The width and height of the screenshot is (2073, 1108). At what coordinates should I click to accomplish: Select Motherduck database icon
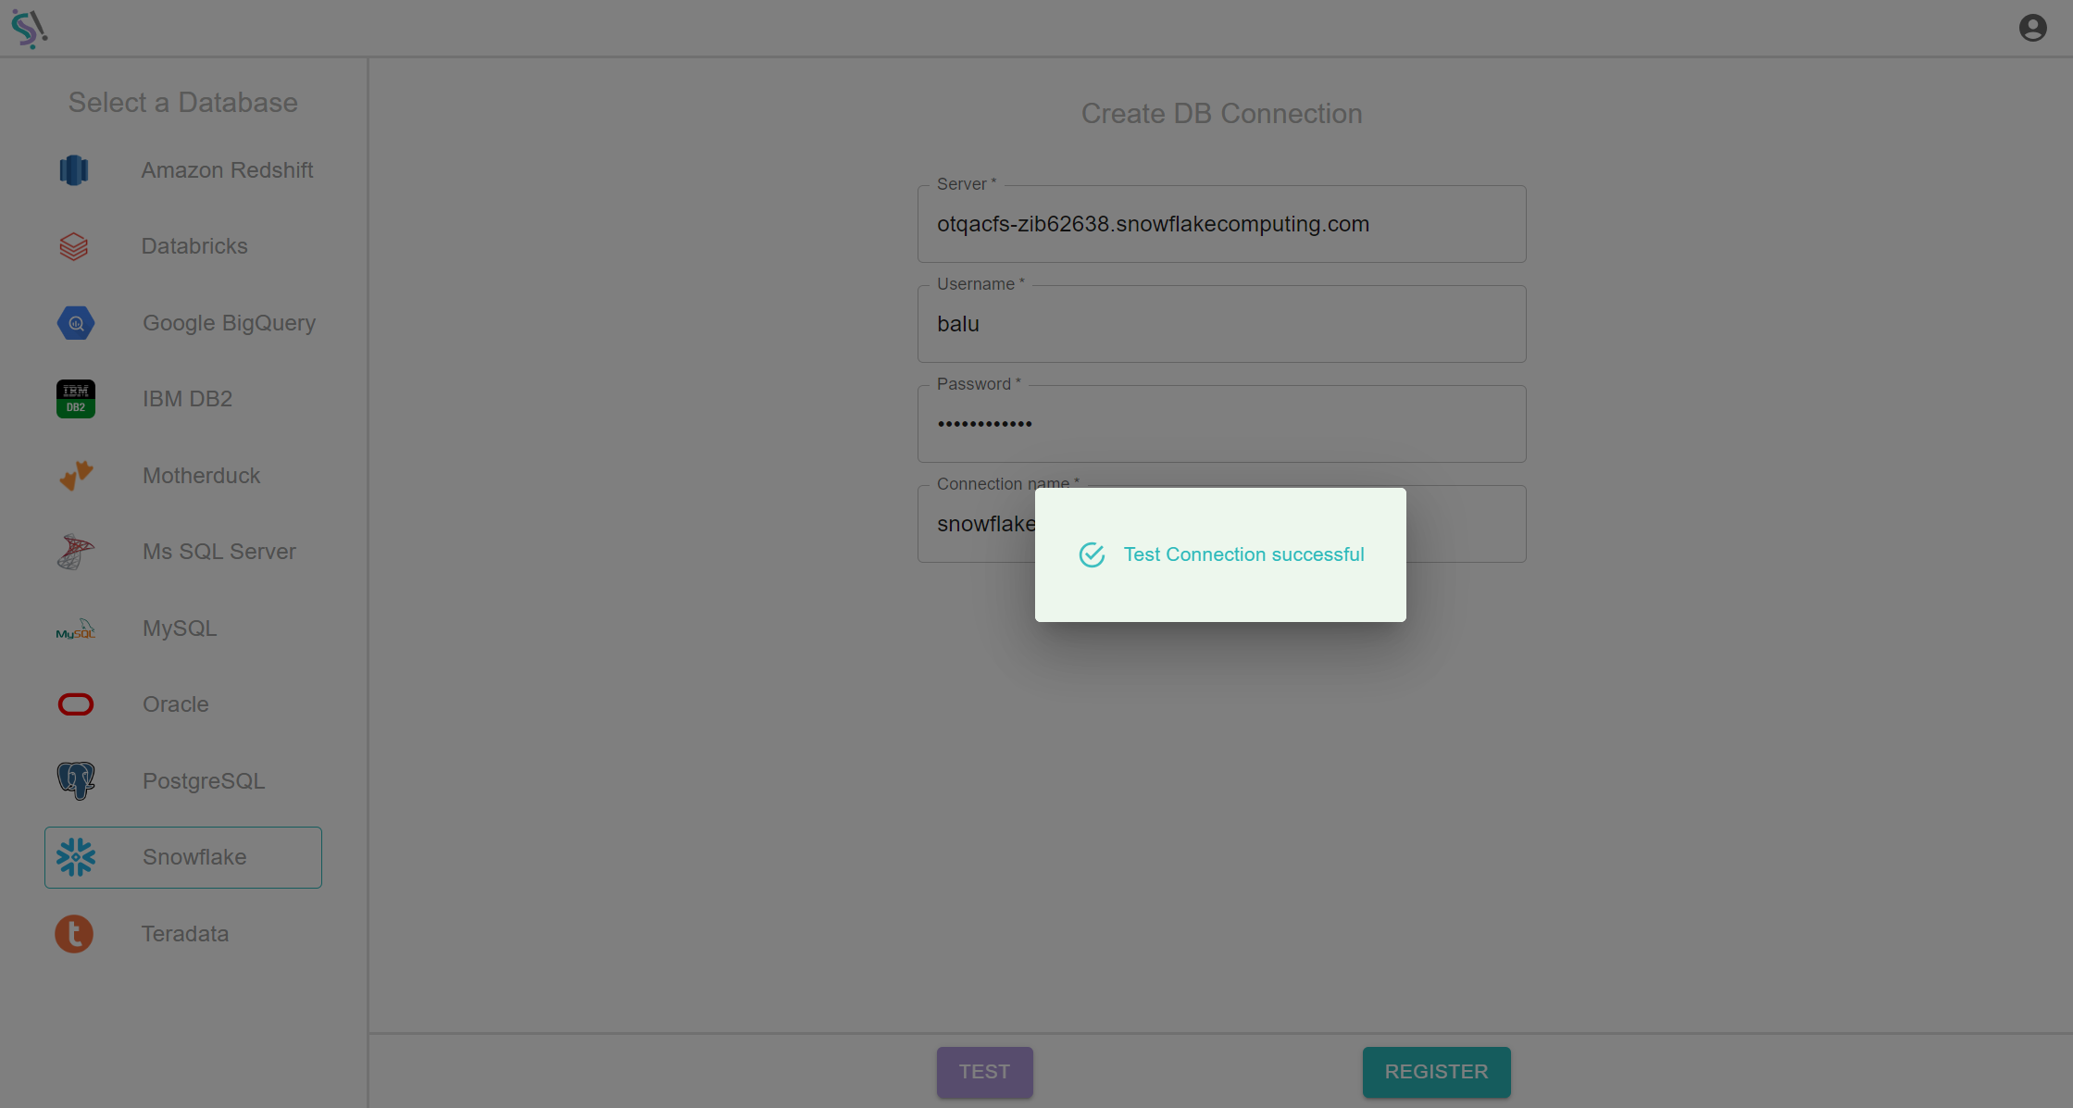(75, 475)
